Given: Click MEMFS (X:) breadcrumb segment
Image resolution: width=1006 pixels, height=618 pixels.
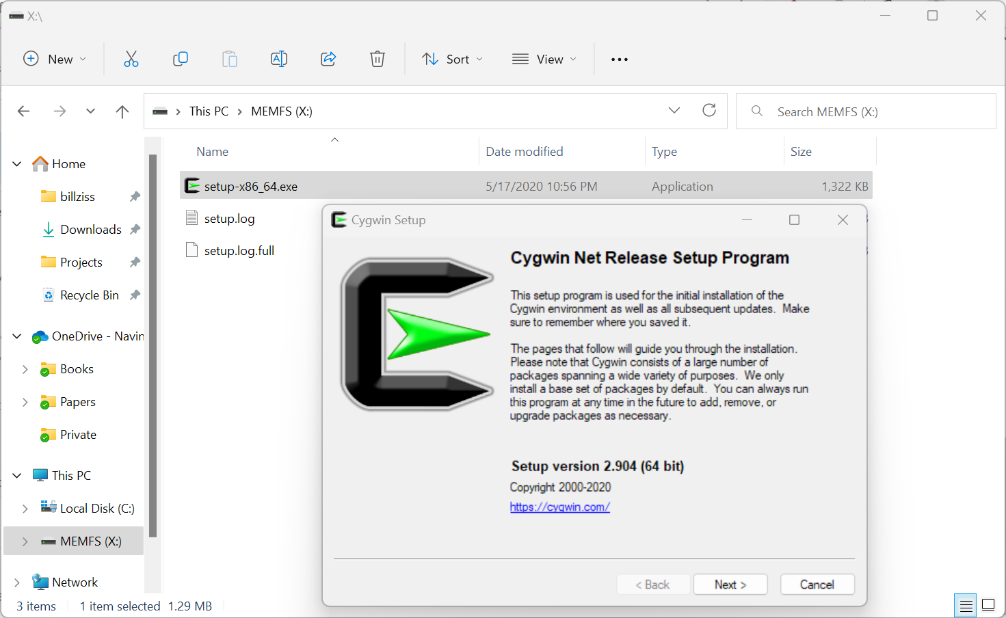Looking at the screenshot, I should [x=282, y=111].
